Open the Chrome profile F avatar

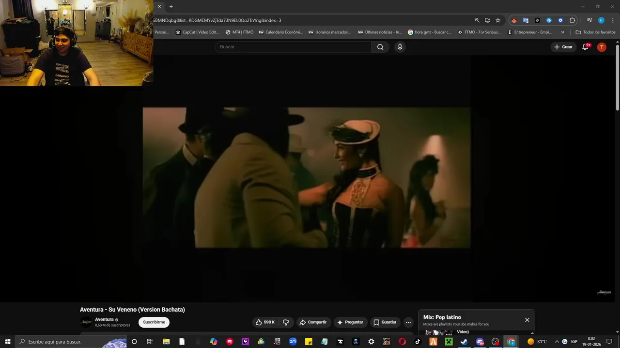[601, 20]
